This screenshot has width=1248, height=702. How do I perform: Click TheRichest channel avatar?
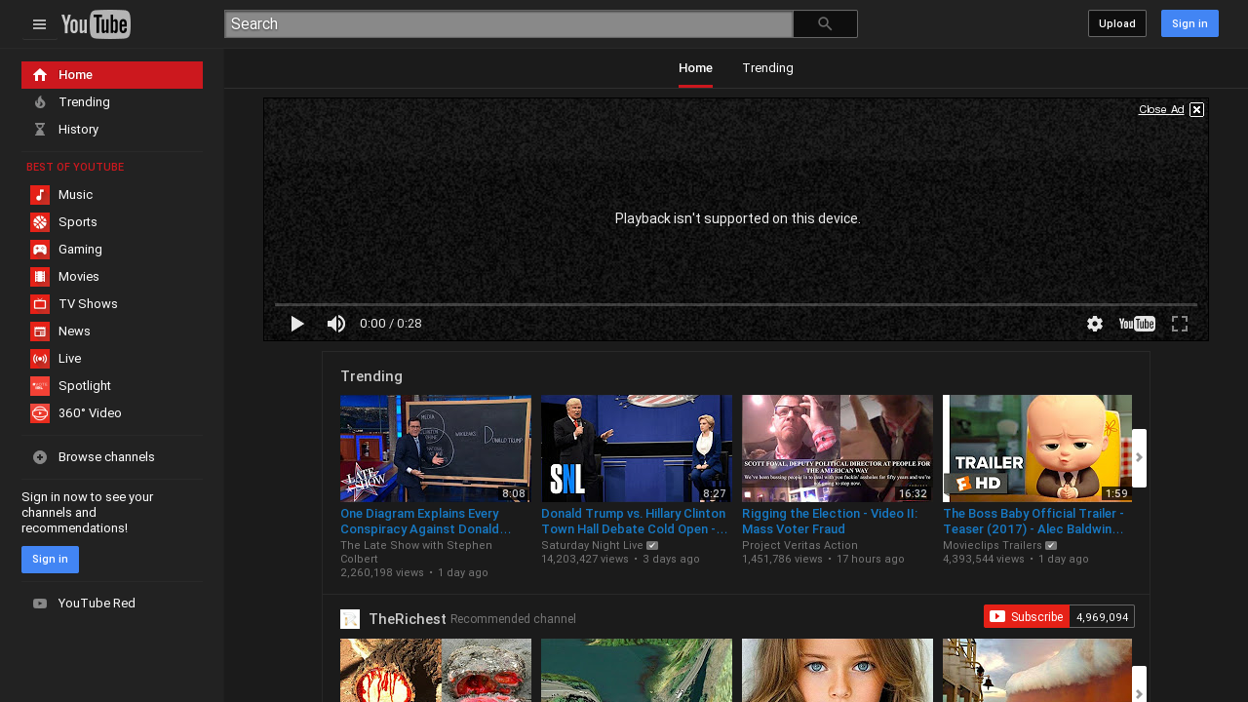(350, 619)
